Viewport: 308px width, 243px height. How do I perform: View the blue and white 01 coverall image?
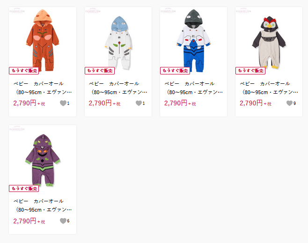pos(193,41)
